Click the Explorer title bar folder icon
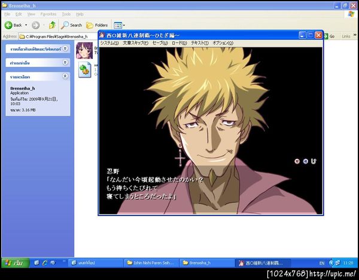 5,5
